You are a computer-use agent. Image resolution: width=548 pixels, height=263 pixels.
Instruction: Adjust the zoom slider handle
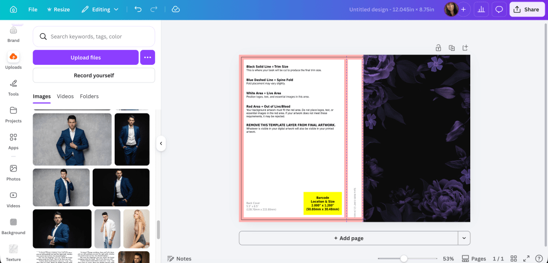point(404,259)
